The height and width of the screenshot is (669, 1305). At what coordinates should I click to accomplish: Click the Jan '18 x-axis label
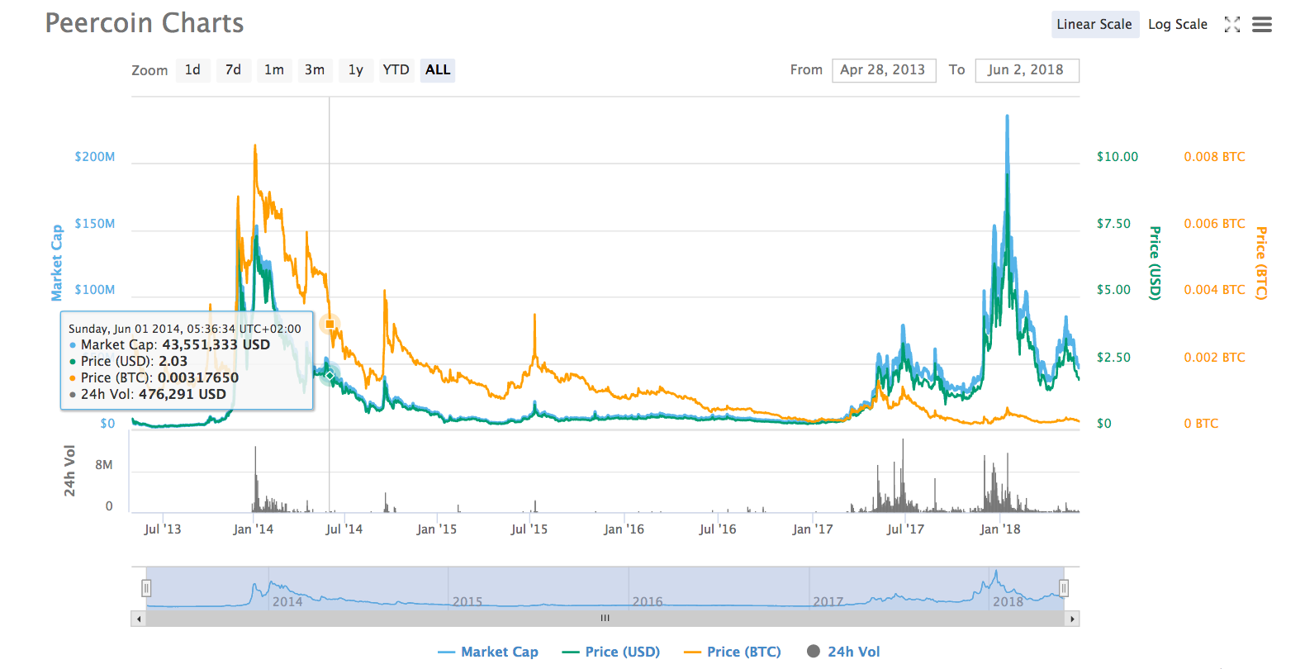[x=1000, y=529]
